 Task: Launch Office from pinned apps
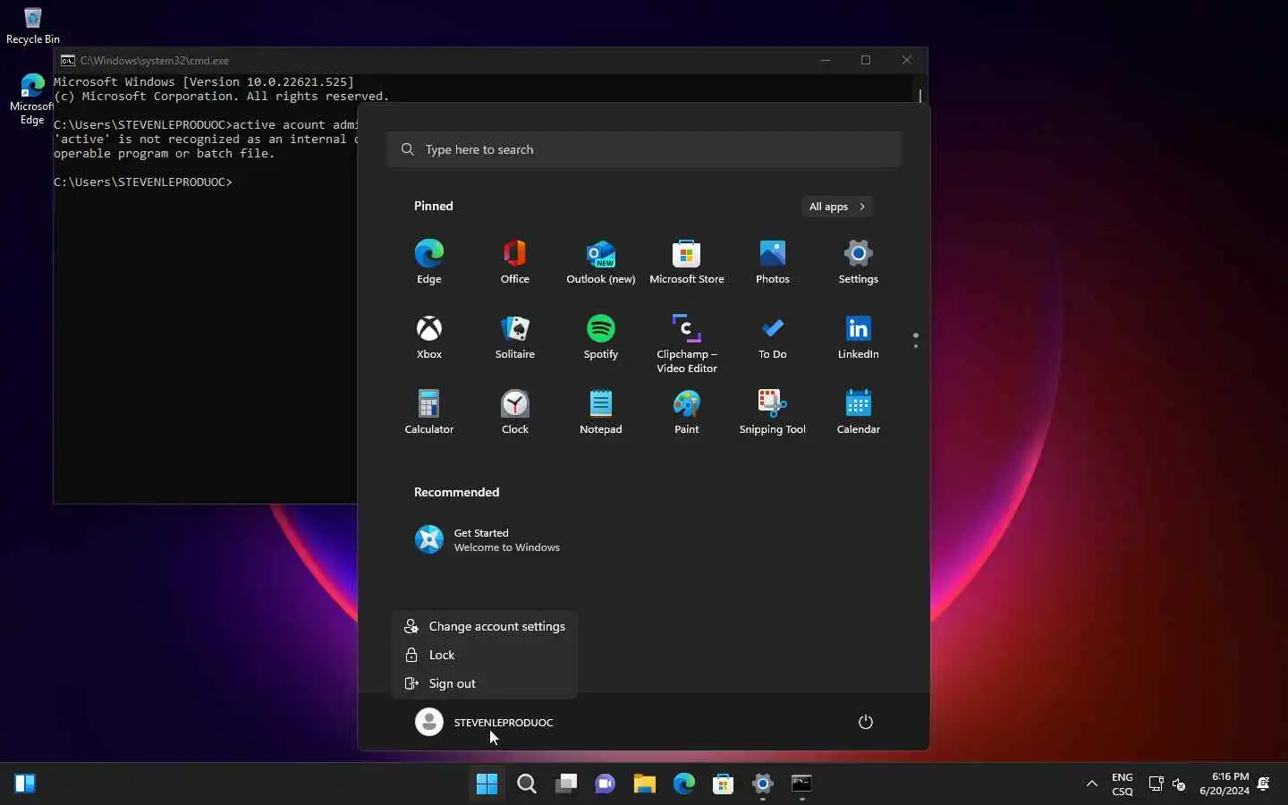tap(515, 262)
